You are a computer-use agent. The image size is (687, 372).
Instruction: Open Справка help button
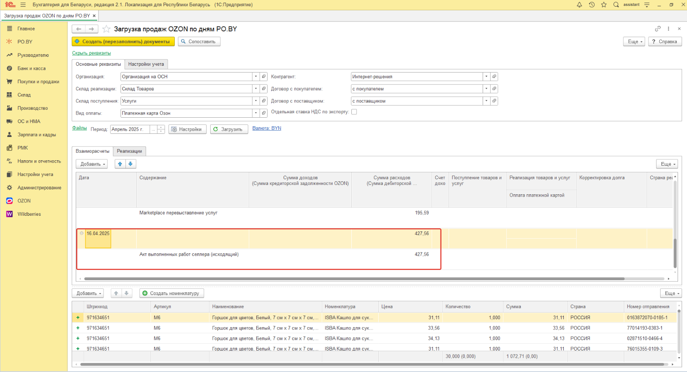point(665,42)
